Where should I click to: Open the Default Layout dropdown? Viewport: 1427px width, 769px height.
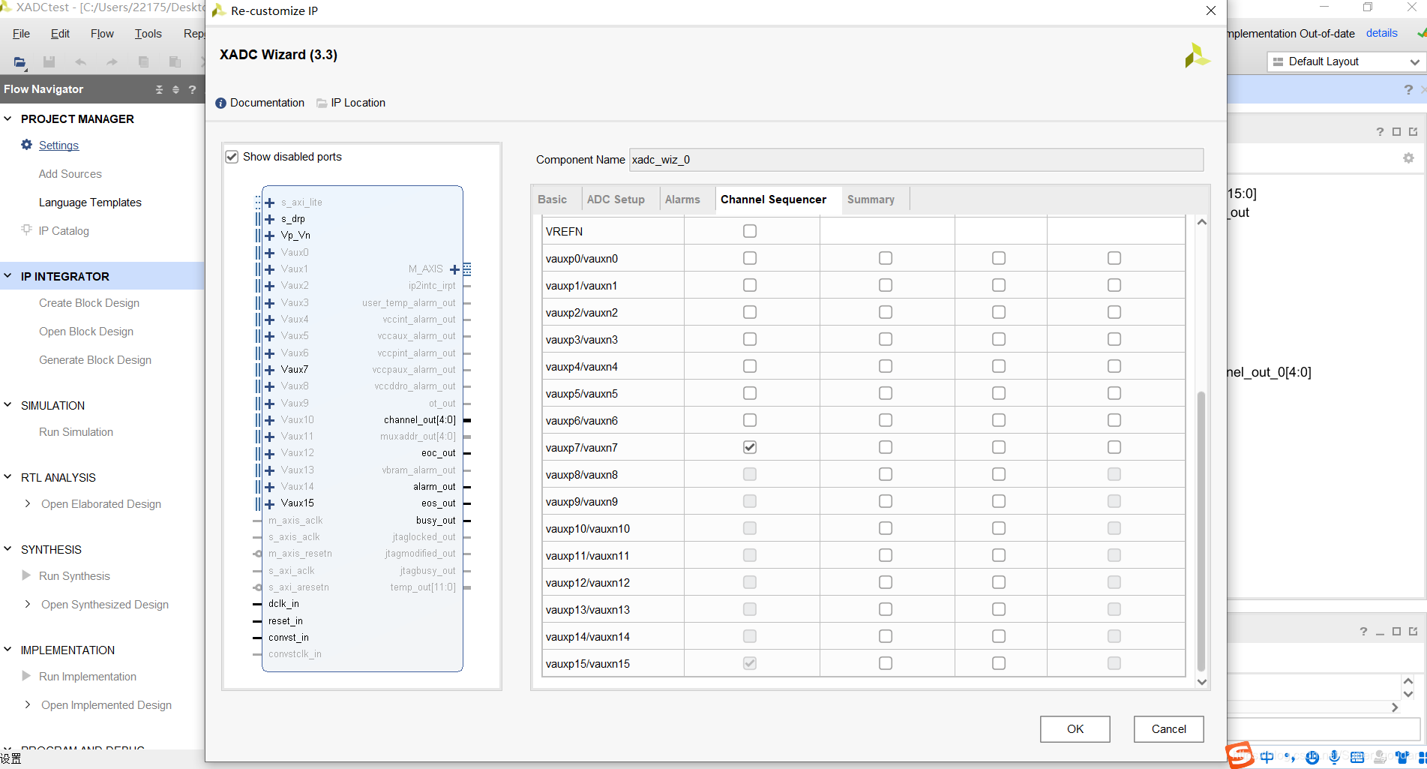click(1346, 62)
